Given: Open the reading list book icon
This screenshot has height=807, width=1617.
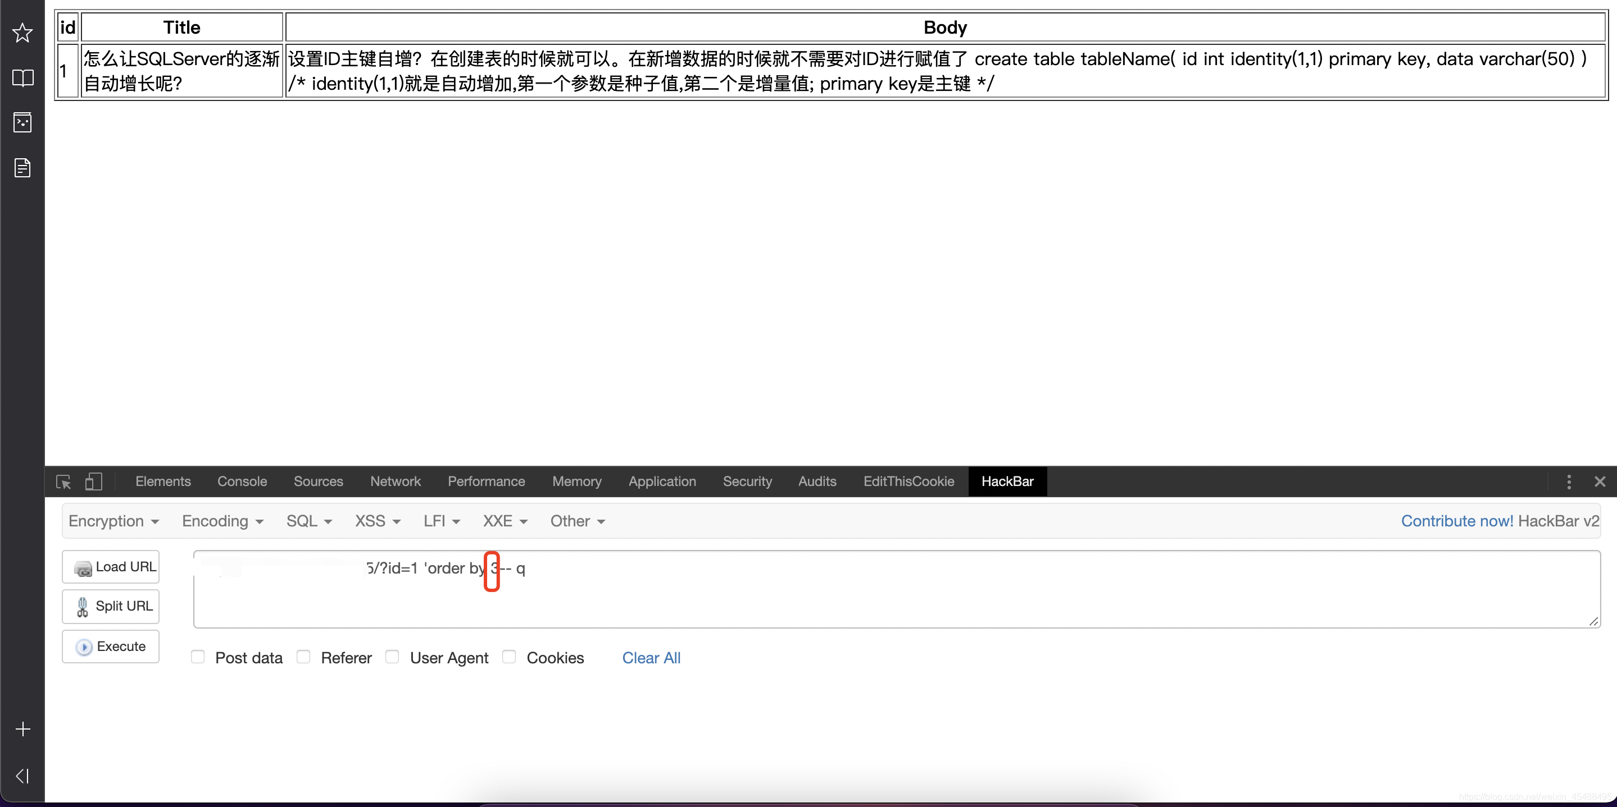Looking at the screenshot, I should [22, 78].
